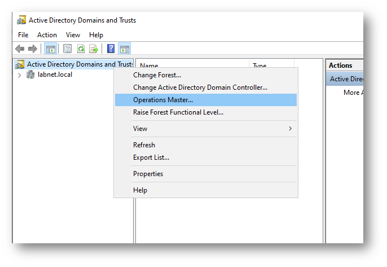Open Properties toolbar icon
The width and height of the screenshot is (387, 267).
pyautogui.click(x=67, y=49)
